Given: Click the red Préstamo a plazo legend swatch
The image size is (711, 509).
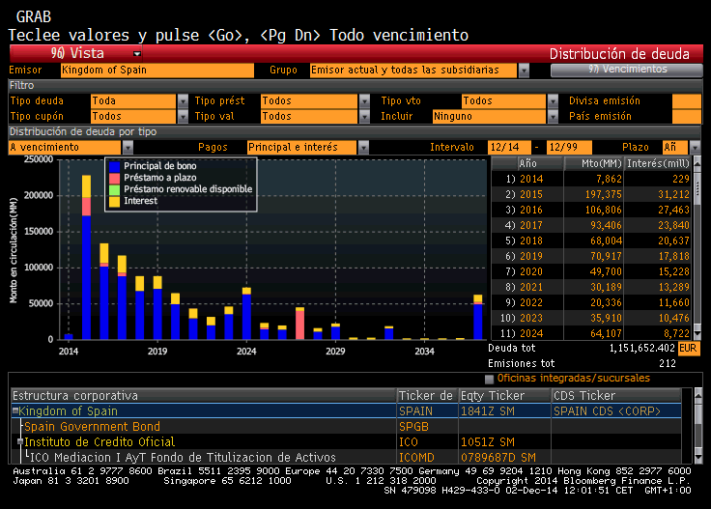Looking at the screenshot, I should pyautogui.click(x=115, y=178).
